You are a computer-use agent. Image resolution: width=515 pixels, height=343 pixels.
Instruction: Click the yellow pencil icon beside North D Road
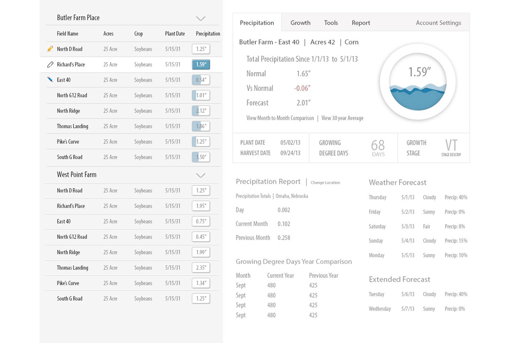click(50, 49)
